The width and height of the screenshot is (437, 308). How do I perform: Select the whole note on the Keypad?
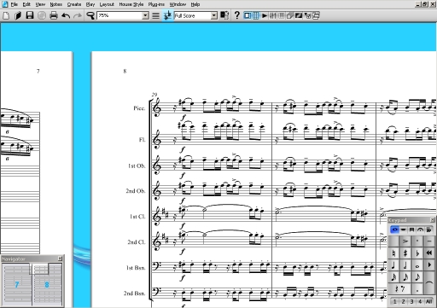click(x=417, y=264)
